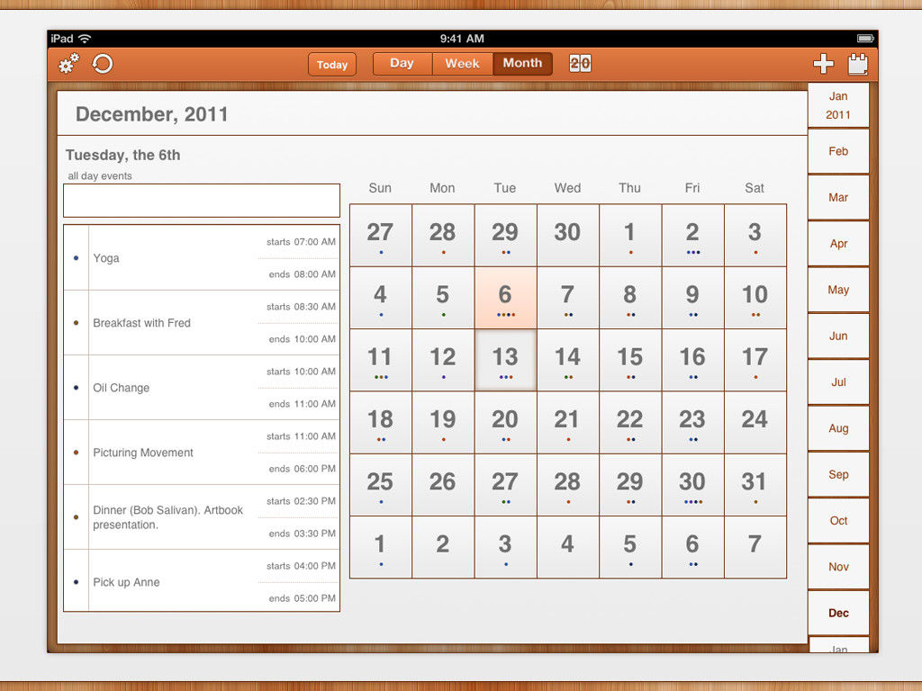Switch to Day view
The image size is (922, 691).
[x=402, y=64]
